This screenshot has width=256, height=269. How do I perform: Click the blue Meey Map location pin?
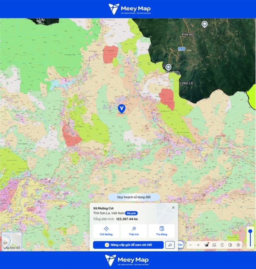tap(122, 109)
